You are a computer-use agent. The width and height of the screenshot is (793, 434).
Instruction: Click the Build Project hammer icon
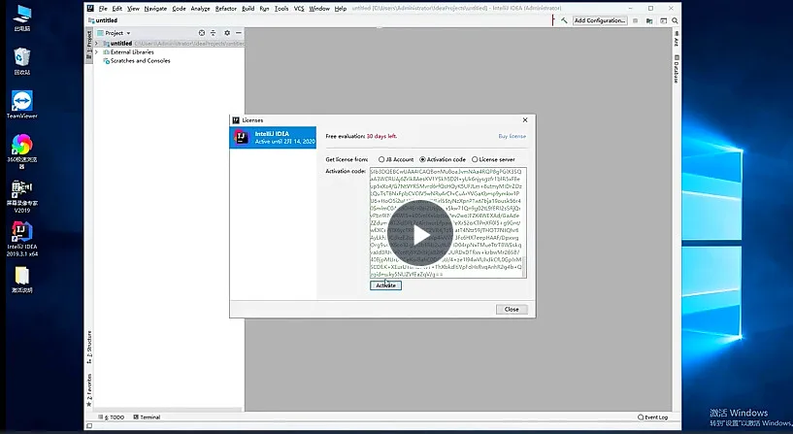coord(564,20)
